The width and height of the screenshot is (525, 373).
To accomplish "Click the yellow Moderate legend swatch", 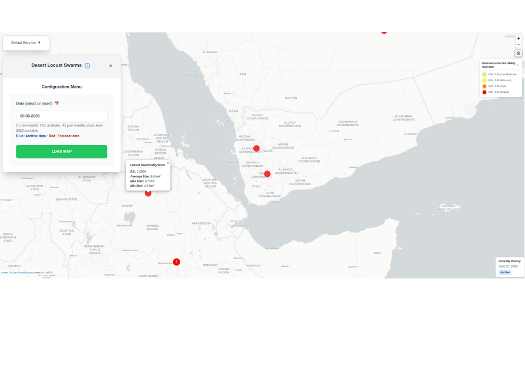I will (485, 80).
